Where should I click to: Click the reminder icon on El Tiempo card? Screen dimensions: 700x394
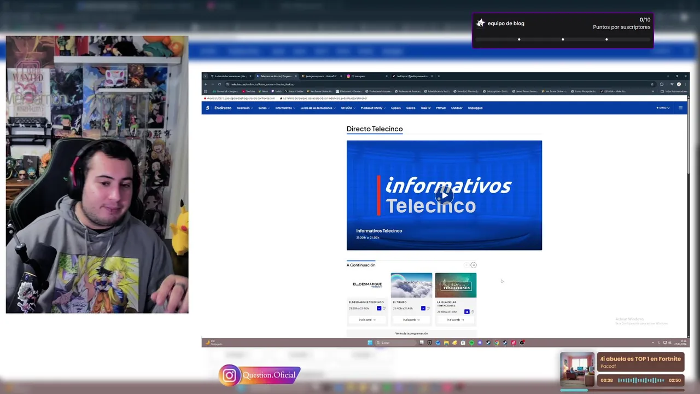(428, 308)
